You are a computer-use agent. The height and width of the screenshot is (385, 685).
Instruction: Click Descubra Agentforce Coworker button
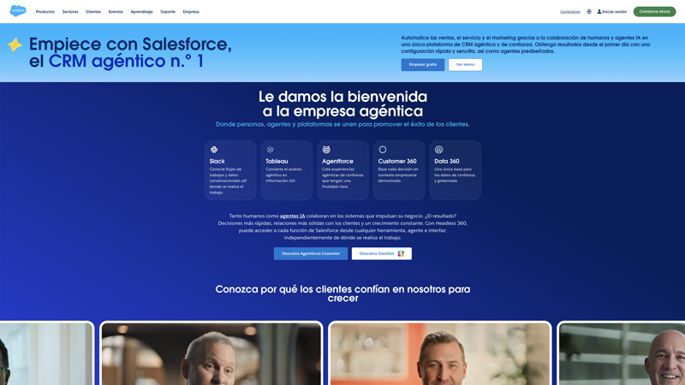click(x=311, y=253)
